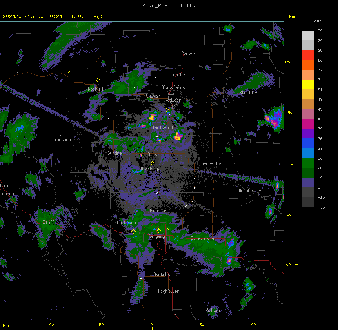338x330 pixels.
Task: Pick the dark orange 60 dBZ swatch
Action: pos(308,65)
